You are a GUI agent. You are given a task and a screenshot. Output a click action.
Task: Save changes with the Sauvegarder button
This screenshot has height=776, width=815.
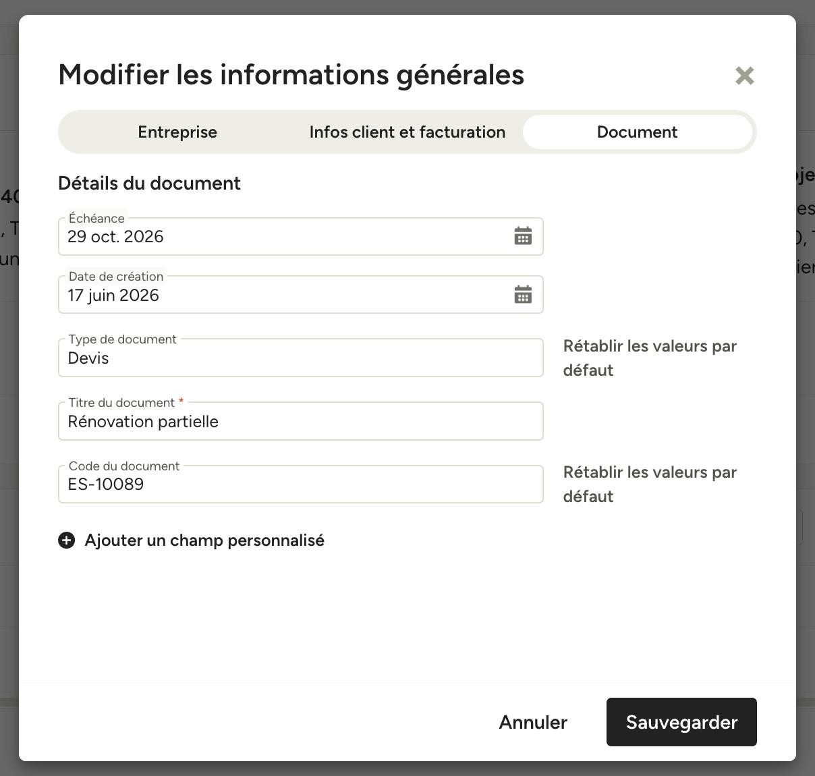tap(681, 722)
